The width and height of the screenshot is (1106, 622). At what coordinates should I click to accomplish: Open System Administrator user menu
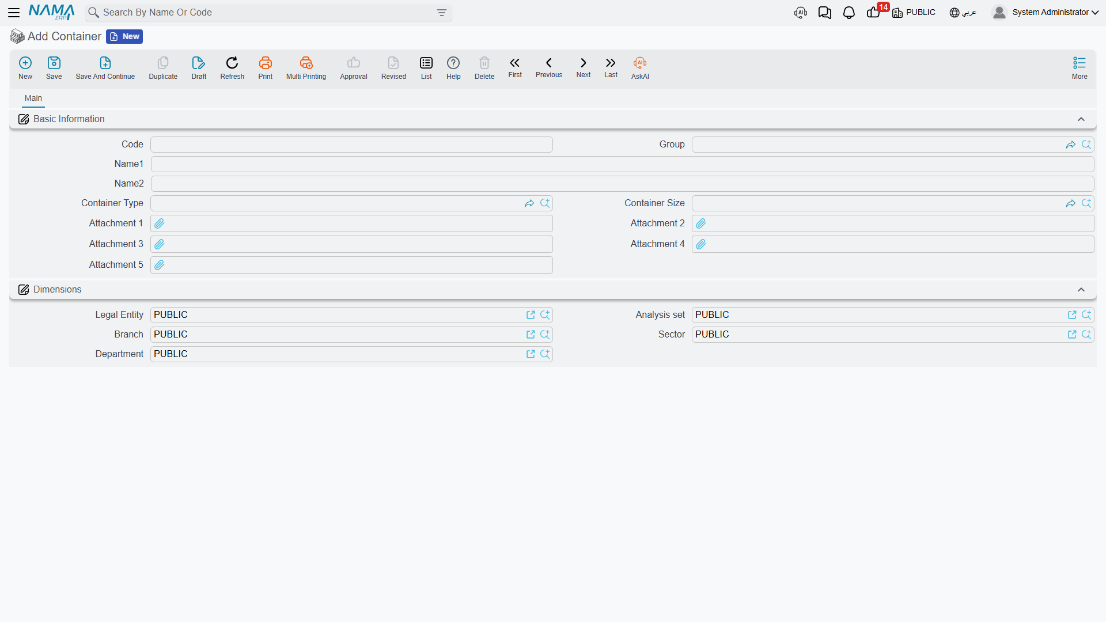(x=1046, y=12)
